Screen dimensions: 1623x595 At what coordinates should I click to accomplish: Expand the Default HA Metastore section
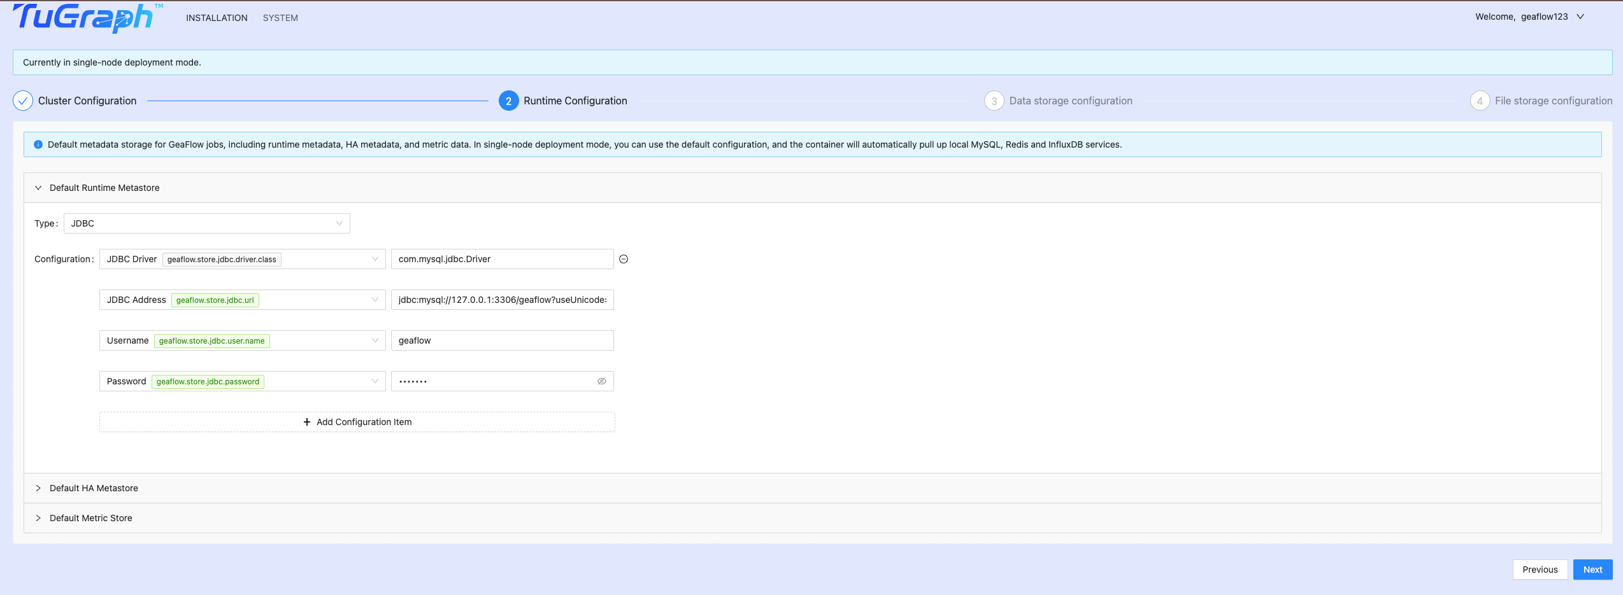(x=38, y=488)
